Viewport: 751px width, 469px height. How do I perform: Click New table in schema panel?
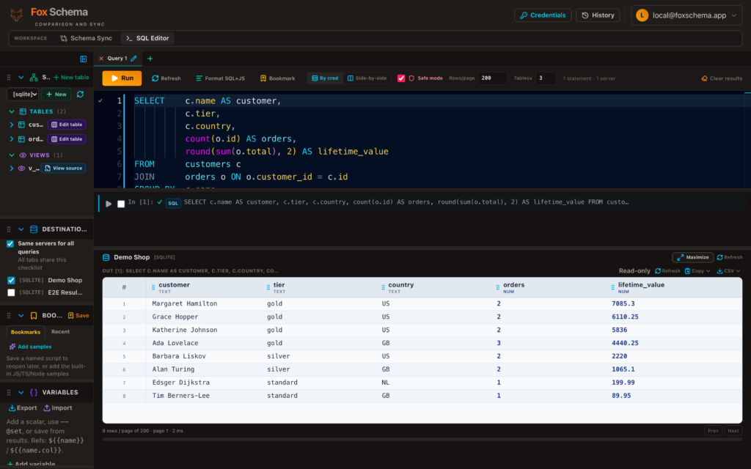pos(71,77)
